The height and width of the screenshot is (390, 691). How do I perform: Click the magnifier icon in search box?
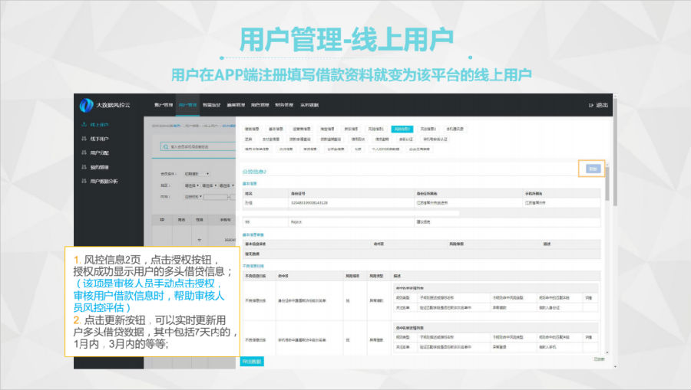165,146
